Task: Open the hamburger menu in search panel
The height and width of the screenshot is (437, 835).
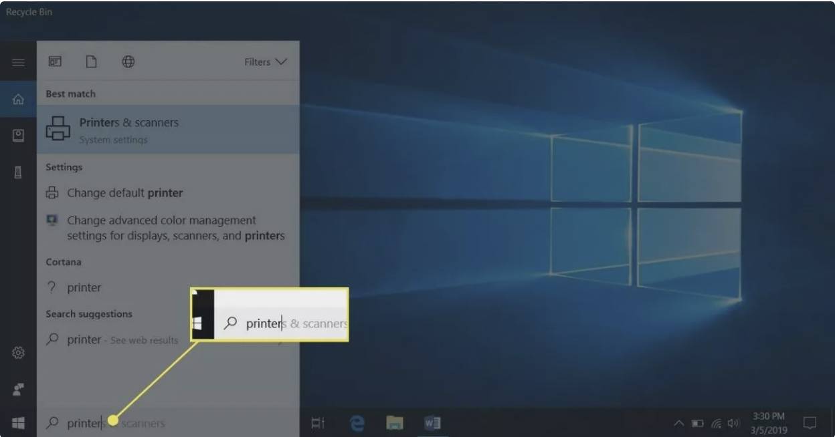Action: pos(18,62)
